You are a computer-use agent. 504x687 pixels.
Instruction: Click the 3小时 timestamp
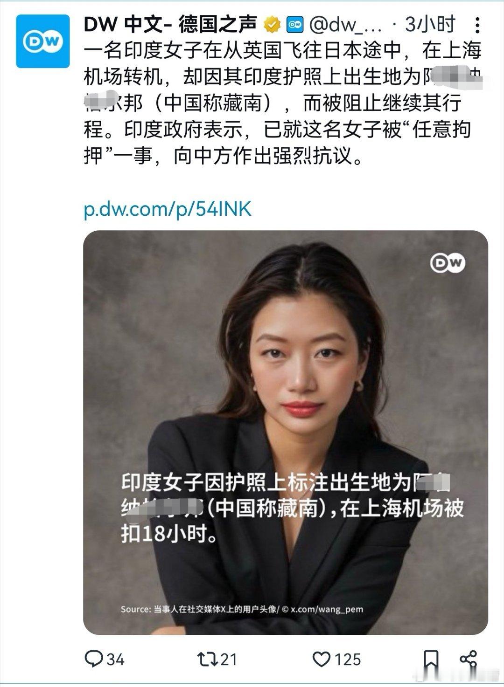(x=430, y=25)
